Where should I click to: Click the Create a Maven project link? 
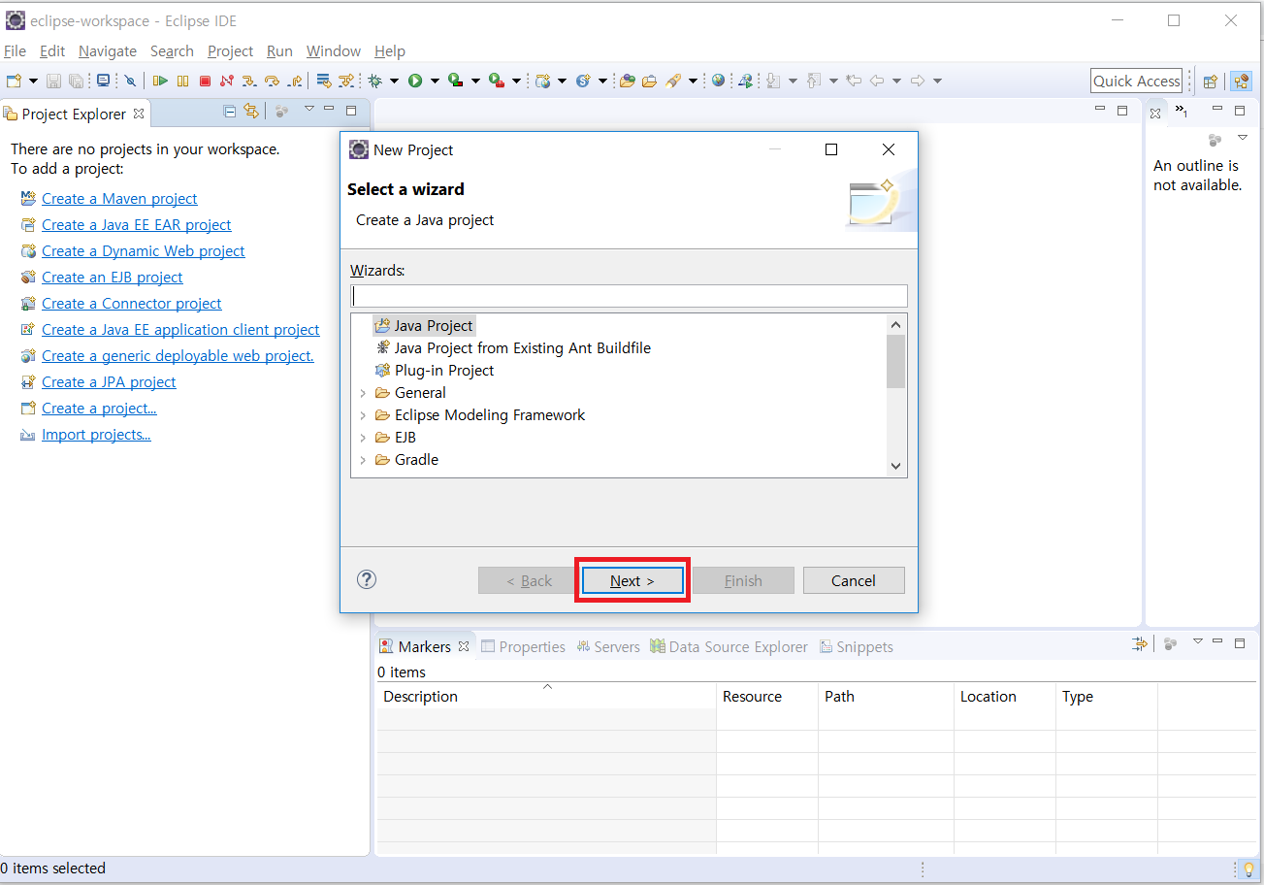point(119,199)
